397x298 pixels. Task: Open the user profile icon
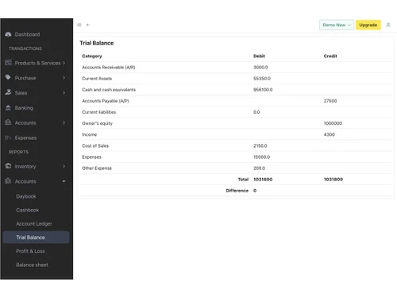point(388,25)
